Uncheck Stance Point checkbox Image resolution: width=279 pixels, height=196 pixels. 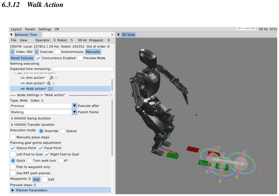point(13,148)
